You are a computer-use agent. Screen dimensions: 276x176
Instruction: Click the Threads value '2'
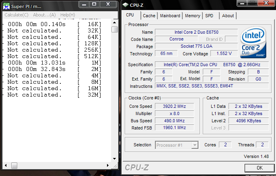pos(262,145)
